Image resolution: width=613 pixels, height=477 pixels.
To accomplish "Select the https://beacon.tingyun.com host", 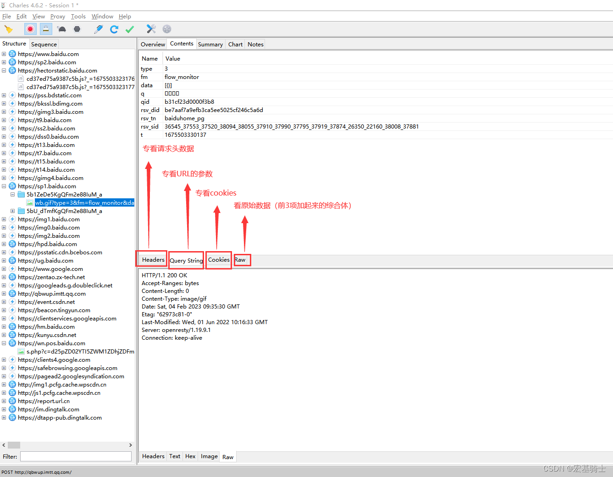I will [54, 310].
